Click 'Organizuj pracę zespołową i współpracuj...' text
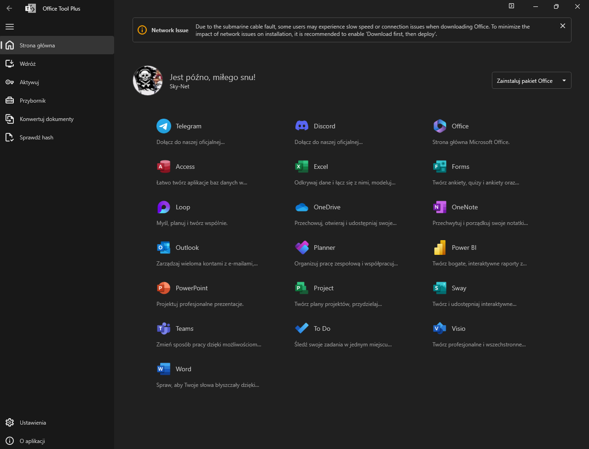Image resolution: width=589 pixels, height=449 pixels. [x=346, y=264]
